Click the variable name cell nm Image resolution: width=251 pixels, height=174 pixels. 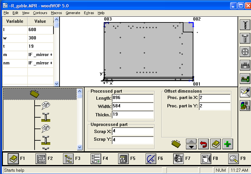15,63
